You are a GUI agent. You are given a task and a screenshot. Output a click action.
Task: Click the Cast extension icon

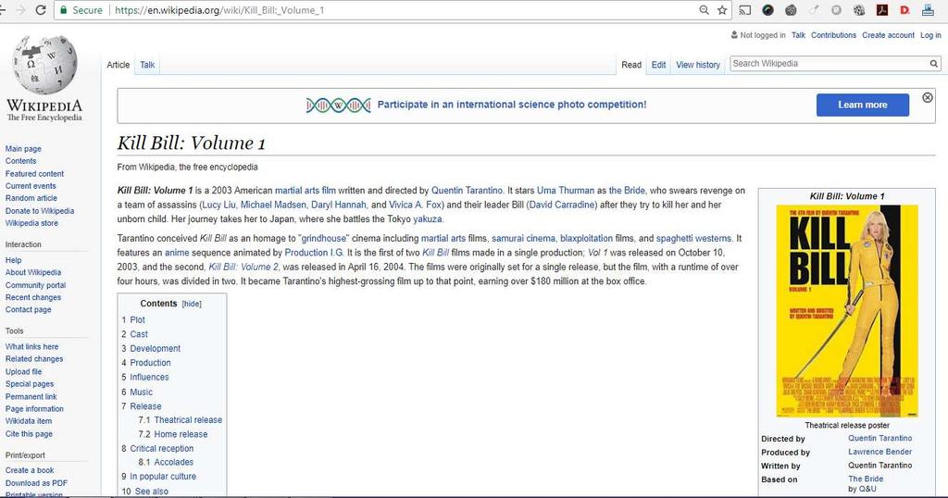745,9
